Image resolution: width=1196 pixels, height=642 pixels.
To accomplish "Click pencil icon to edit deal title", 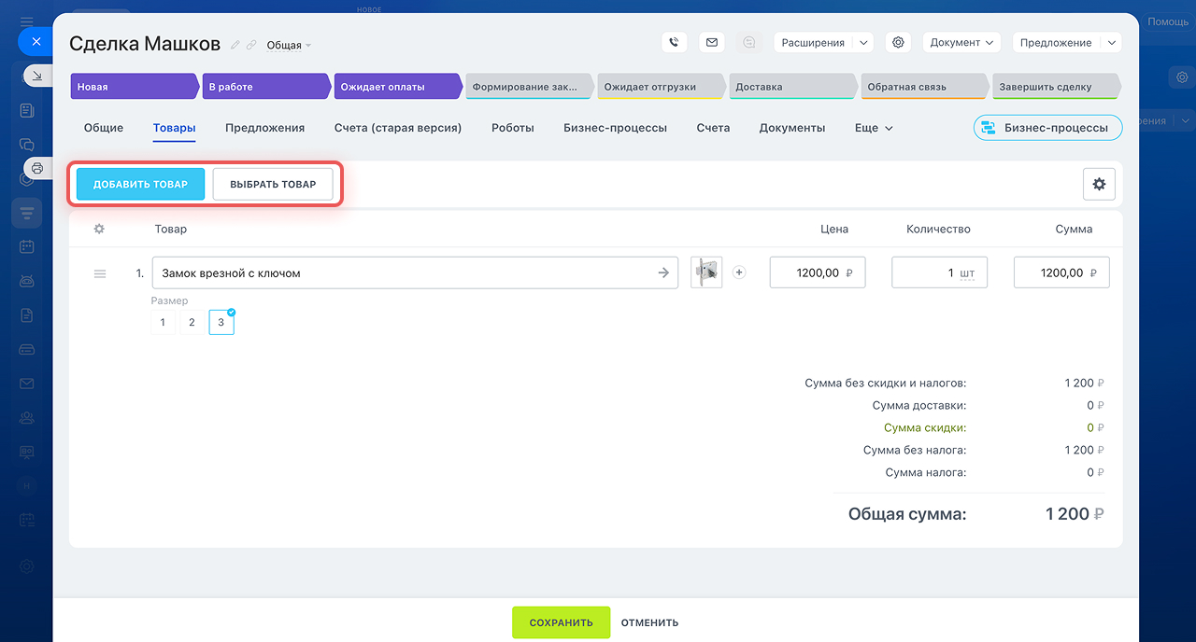I will pos(235,45).
